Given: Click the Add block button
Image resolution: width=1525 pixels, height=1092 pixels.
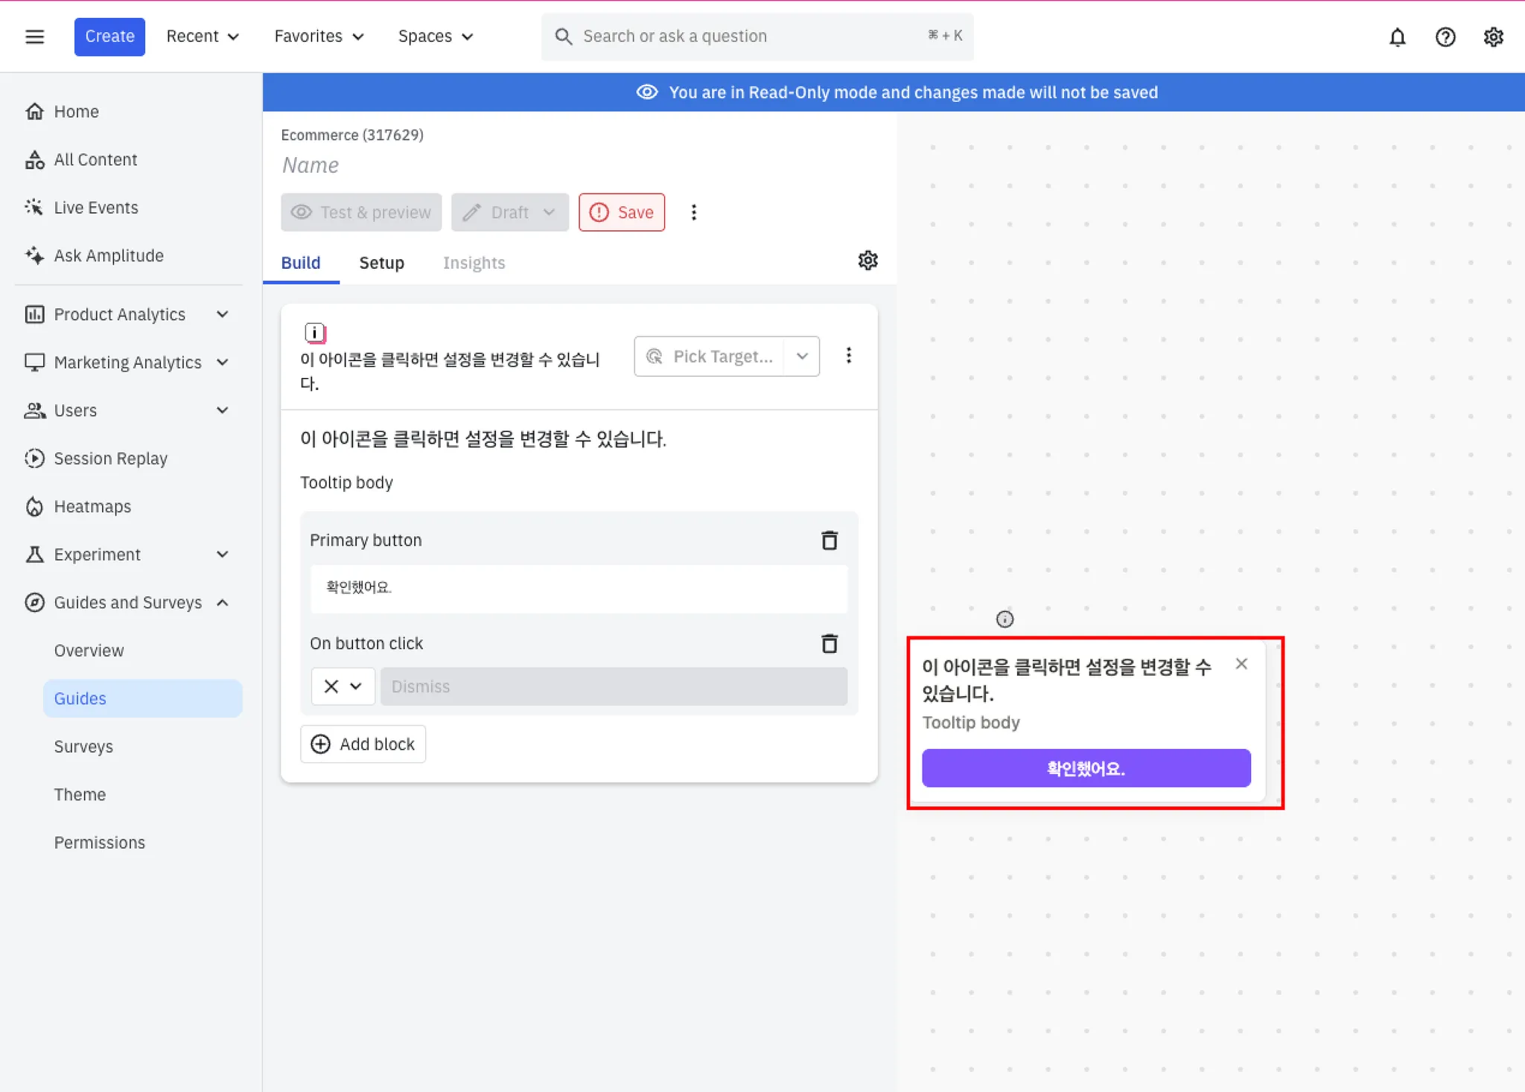Looking at the screenshot, I should pos(363,744).
